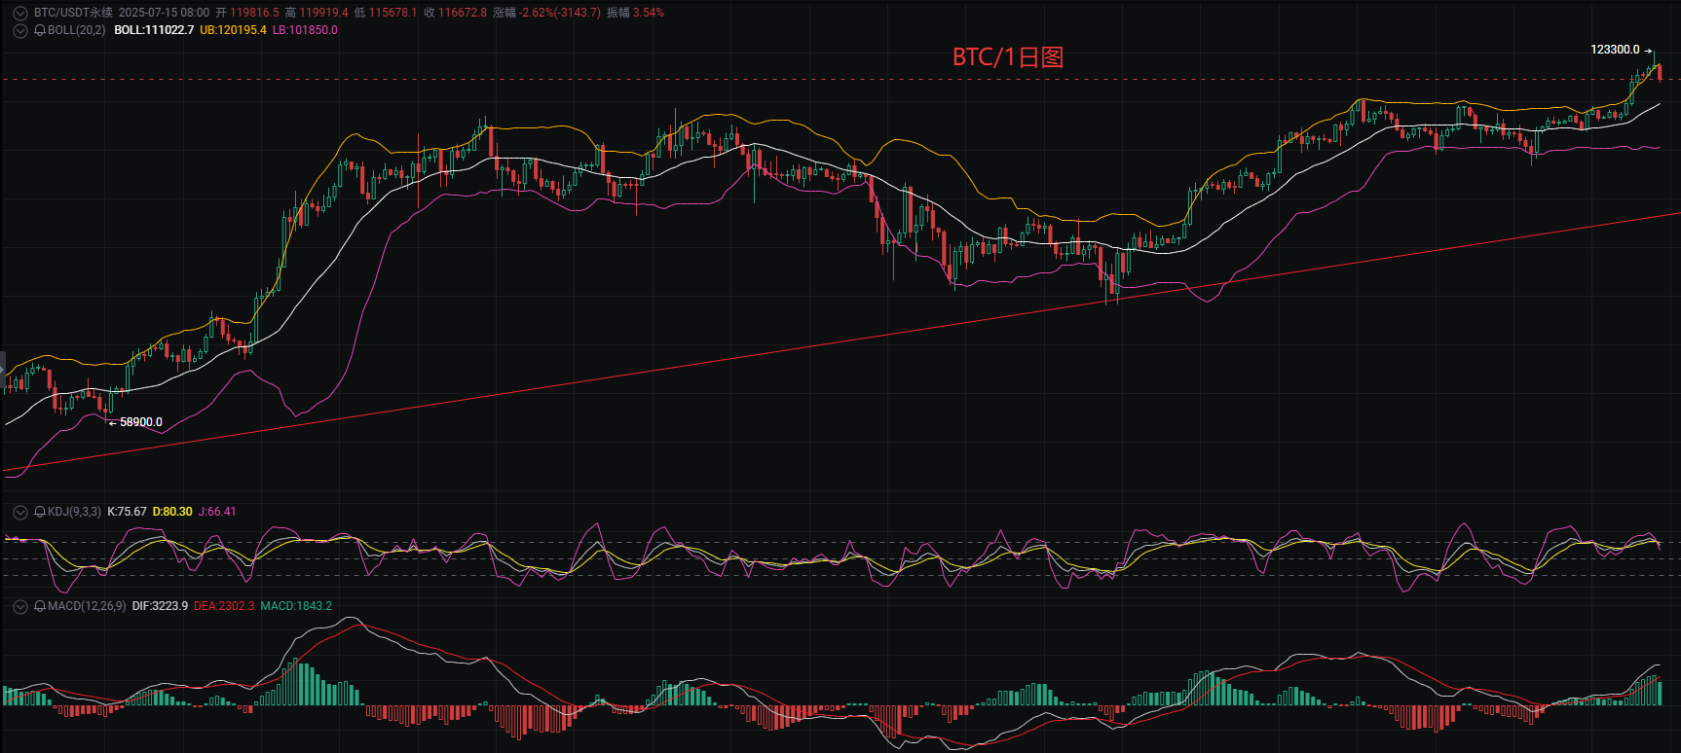Collapse the MACD indicator chevron
Viewport: 1681px width, 753px height.
click(20, 606)
